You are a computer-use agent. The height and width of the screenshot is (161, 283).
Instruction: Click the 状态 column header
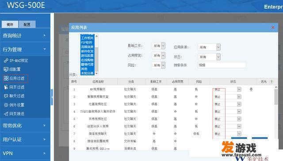pos(233,82)
